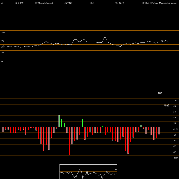Click the RSI axis label 30
The width and height of the screenshot is (179, 179).
click(3, 53)
